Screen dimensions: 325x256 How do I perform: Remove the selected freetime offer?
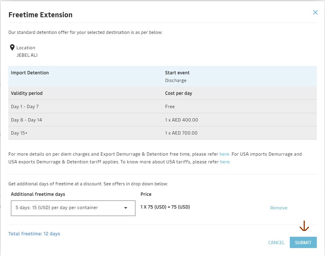tap(279, 208)
